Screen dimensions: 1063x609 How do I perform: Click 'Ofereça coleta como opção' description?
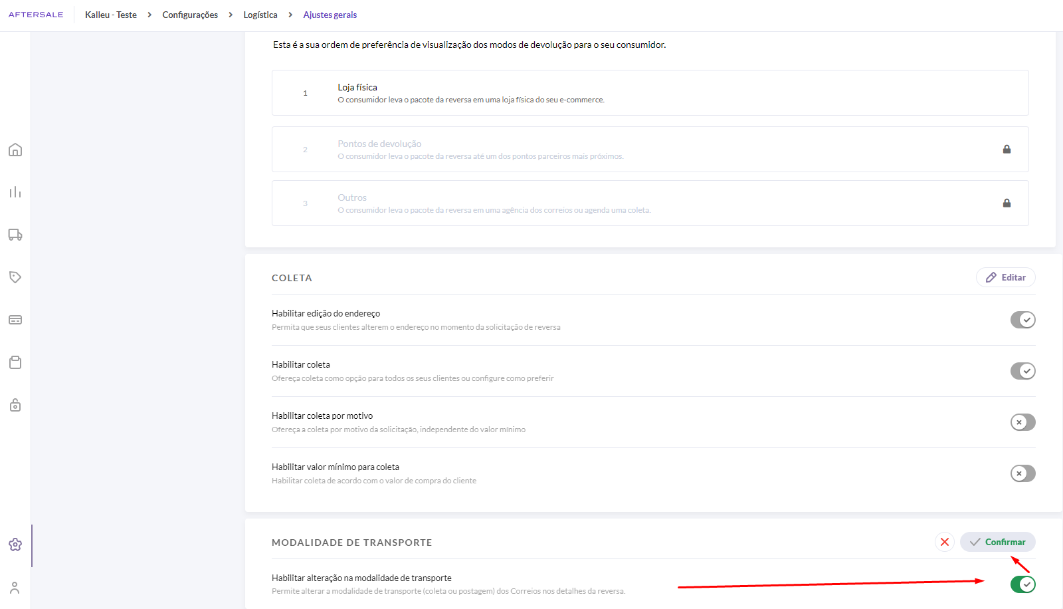point(413,378)
